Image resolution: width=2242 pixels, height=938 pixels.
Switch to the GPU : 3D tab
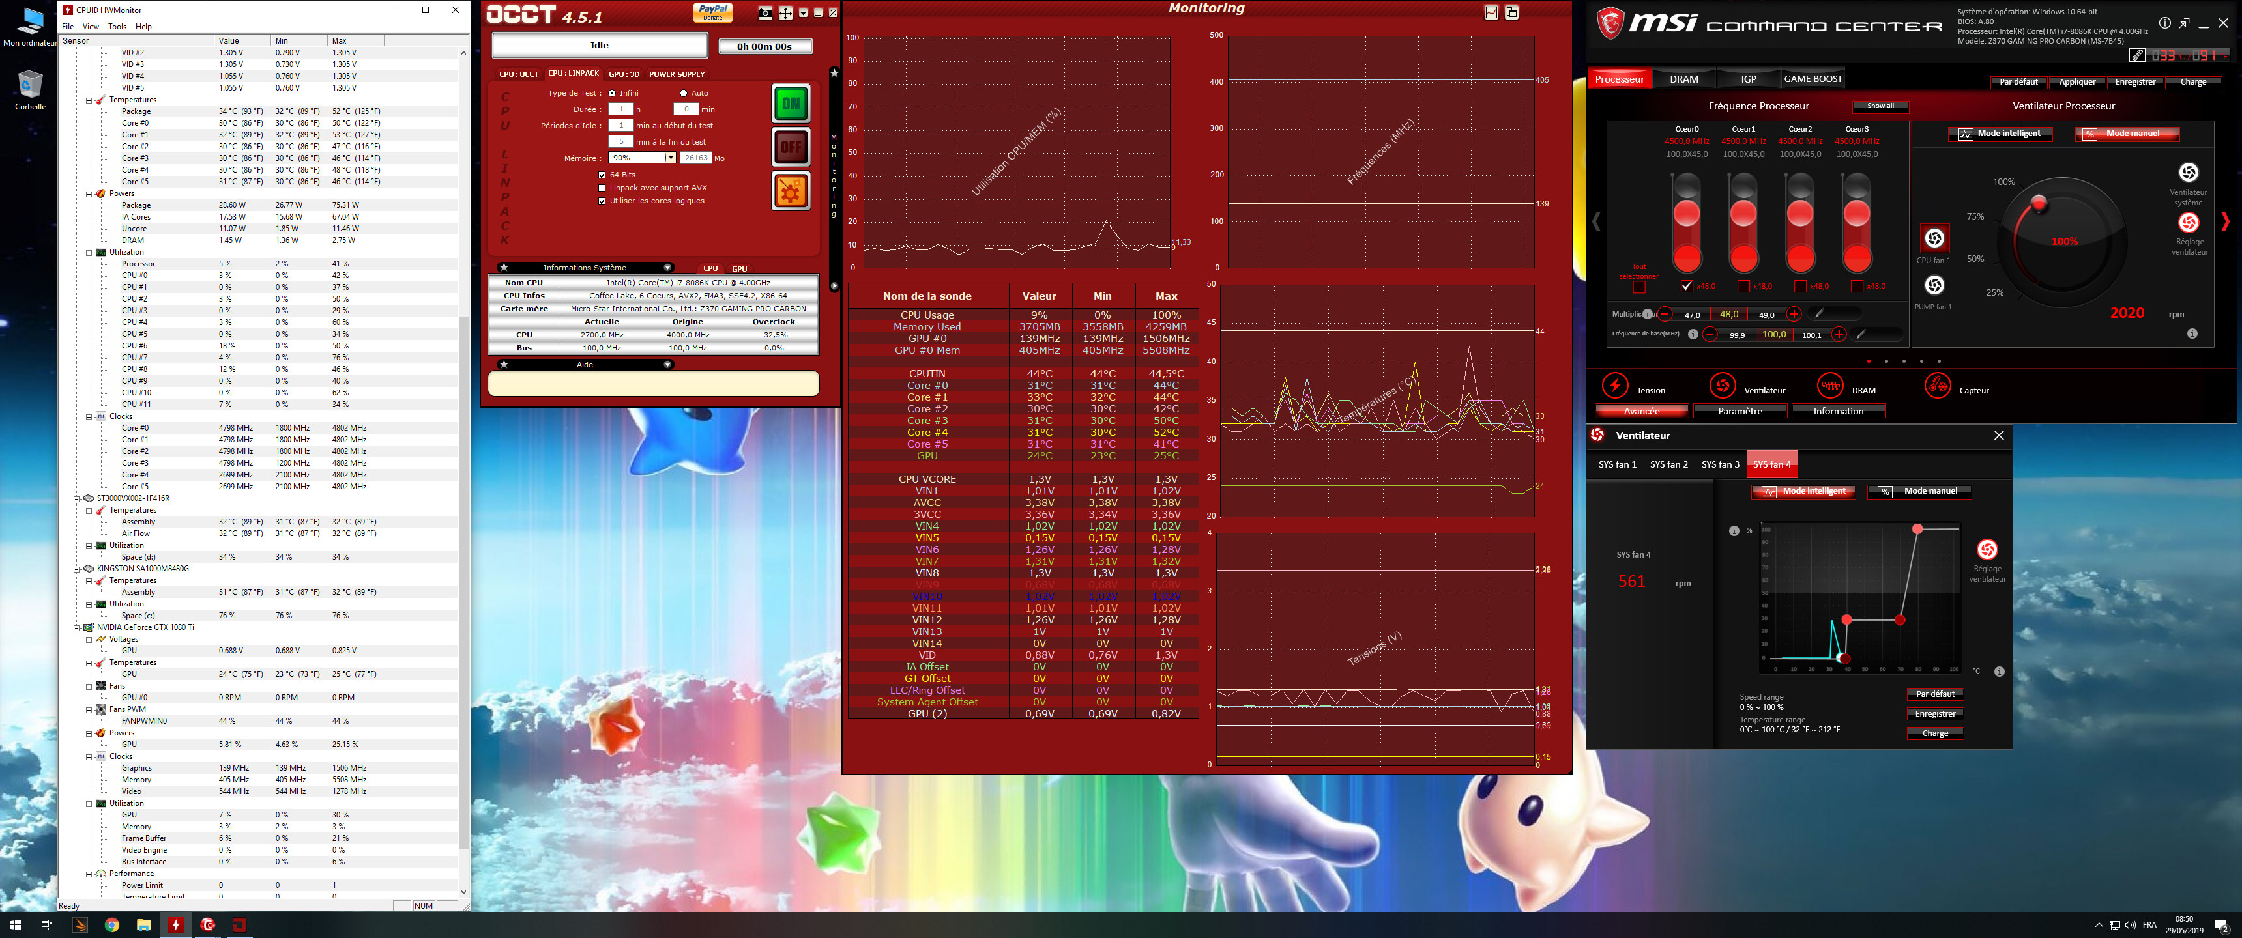pyautogui.click(x=624, y=74)
